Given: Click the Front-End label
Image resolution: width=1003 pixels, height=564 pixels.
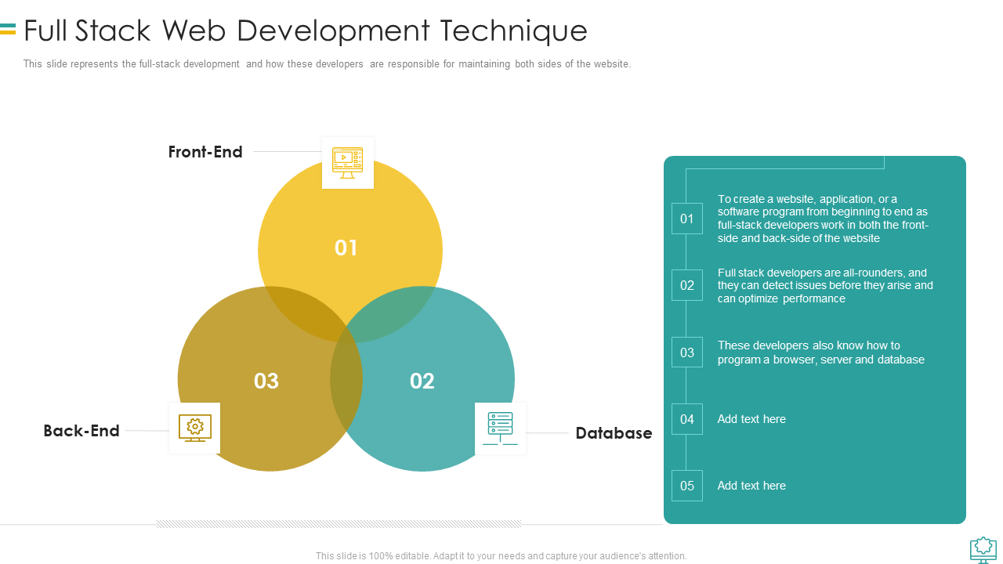Looking at the screenshot, I should [205, 152].
